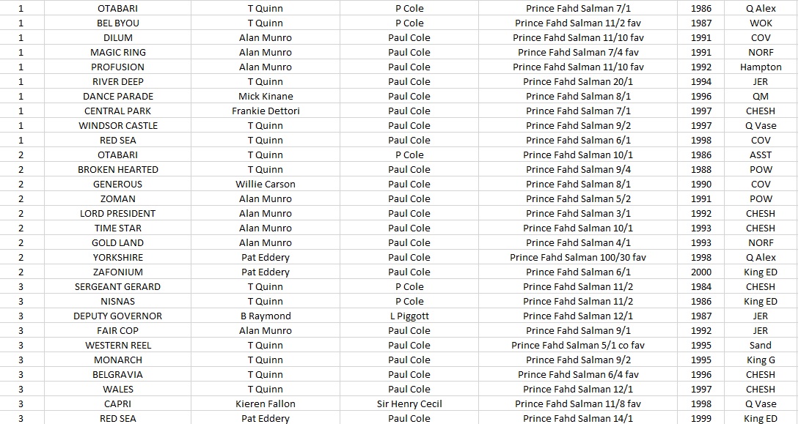Select the Willie Carson jockey cell

(x=266, y=185)
